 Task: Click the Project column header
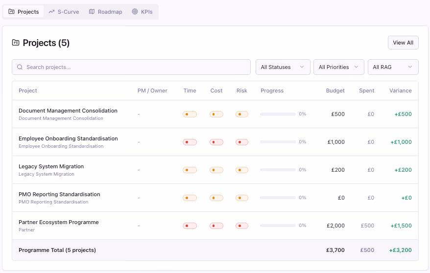click(x=28, y=91)
